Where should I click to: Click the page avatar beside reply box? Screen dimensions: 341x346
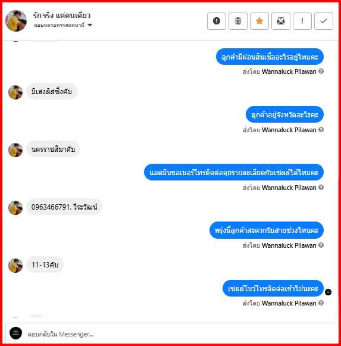pos(15,333)
